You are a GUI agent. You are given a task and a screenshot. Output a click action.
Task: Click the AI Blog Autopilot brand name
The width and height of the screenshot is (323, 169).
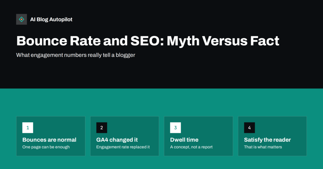click(51, 19)
